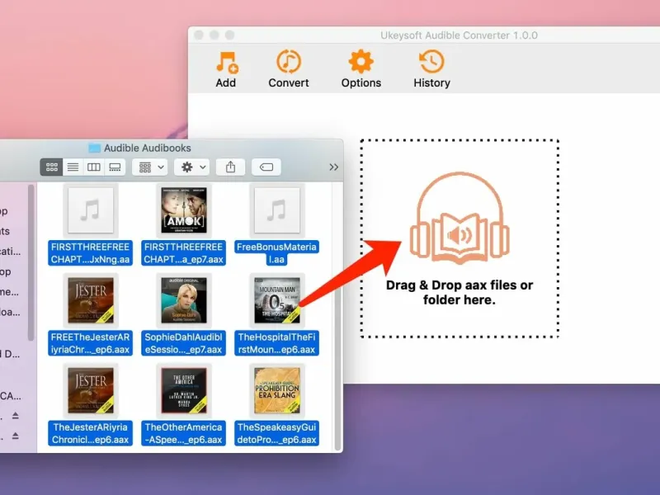Switch Finder to icon view
Screen dimensions: 660x495
point(52,167)
